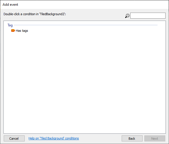The image size is (169, 144).
Task: Go Back to the object selection step
Action: pos(132,138)
